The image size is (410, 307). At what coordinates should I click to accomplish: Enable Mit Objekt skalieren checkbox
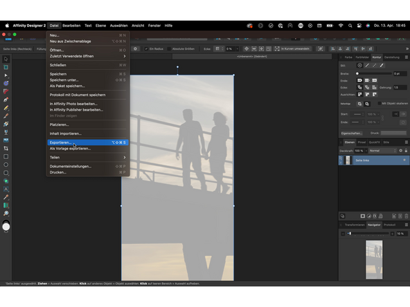(x=380, y=104)
